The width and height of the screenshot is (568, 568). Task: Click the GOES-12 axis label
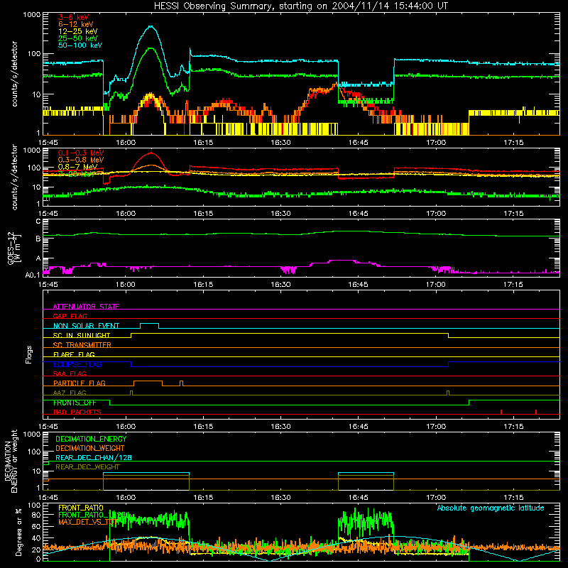tap(13, 248)
